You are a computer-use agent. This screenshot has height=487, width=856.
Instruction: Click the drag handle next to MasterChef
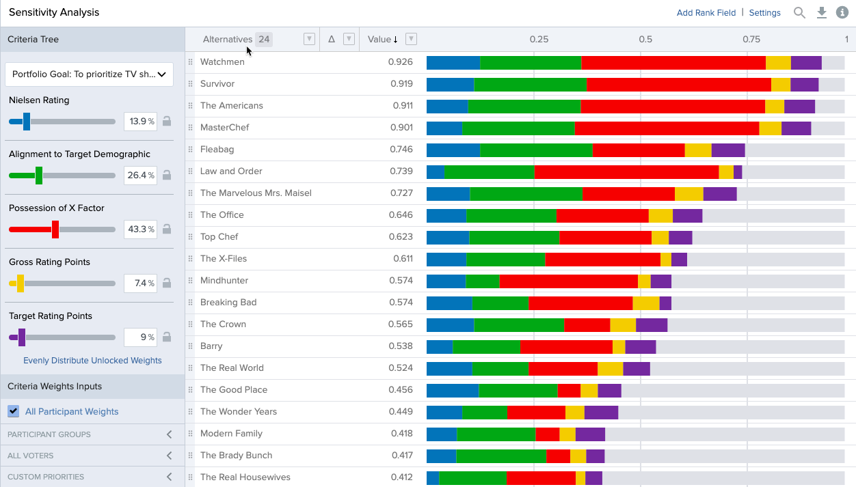pos(190,128)
